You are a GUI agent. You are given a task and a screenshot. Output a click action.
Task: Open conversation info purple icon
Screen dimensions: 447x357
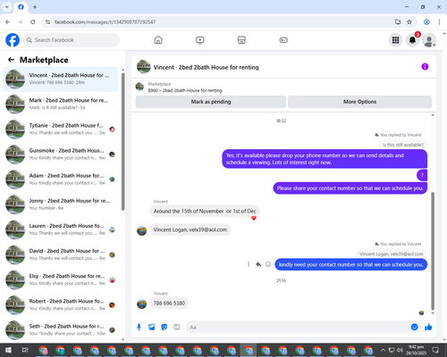click(425, 67)
